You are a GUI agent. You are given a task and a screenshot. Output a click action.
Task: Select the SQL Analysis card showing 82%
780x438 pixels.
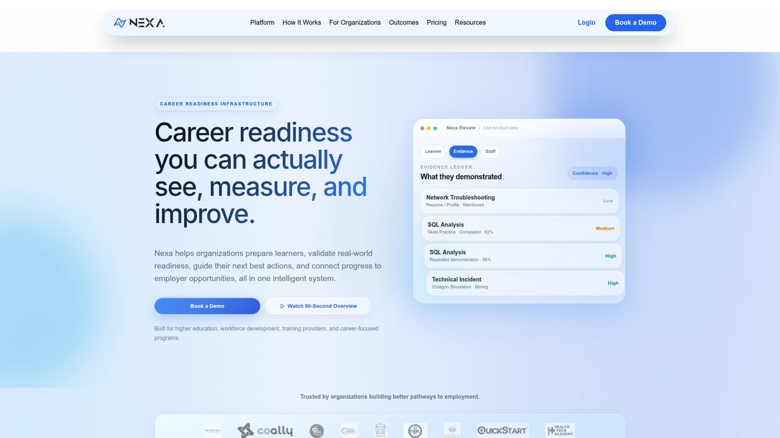coord(521,228)
